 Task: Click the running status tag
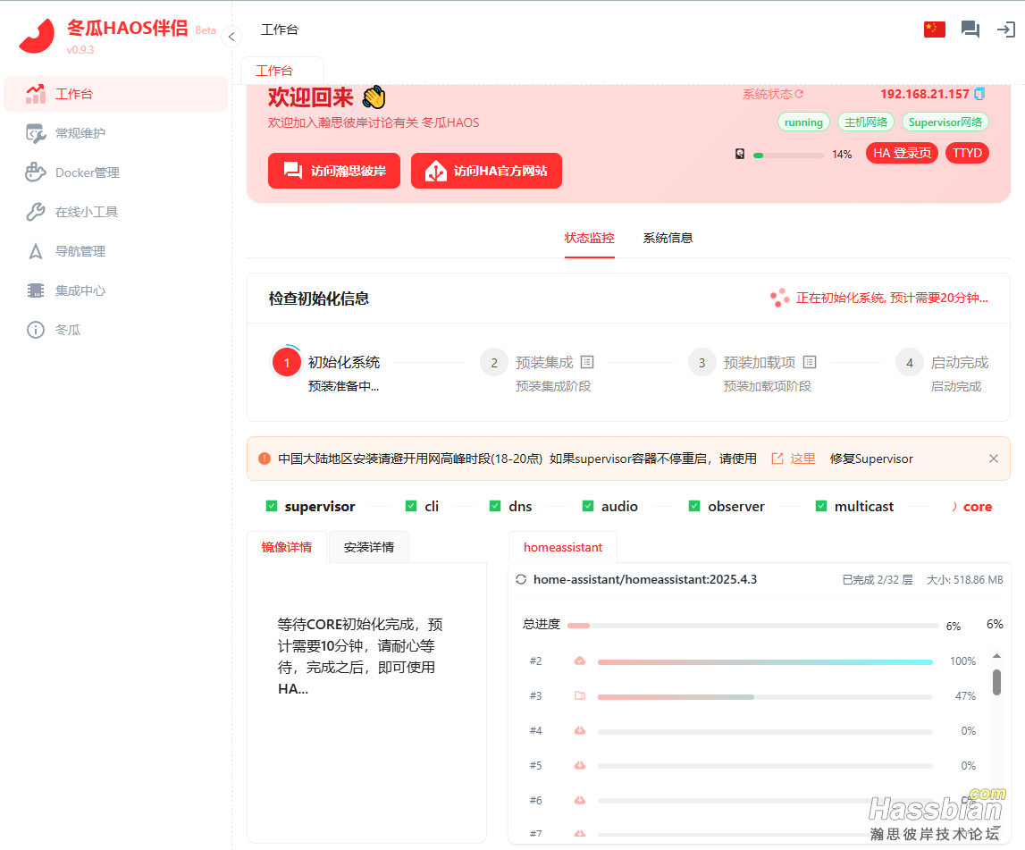click(x=804, y=122)
